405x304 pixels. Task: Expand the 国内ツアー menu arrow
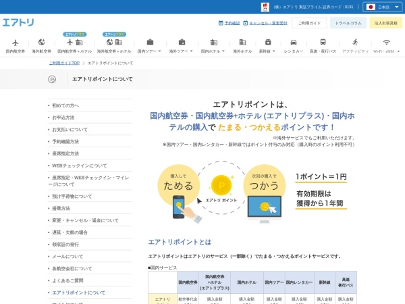tap(159, 51)
